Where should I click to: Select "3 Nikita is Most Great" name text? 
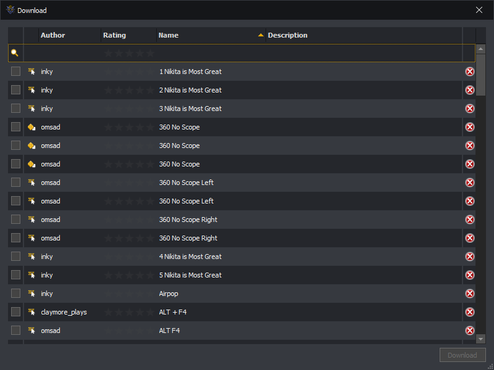[190, 109]
